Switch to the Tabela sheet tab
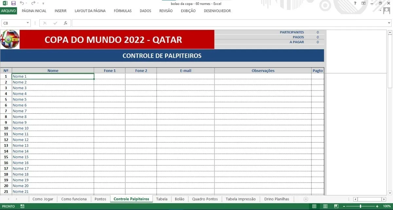This screenshot has width=393, height=210. (162, 199)
